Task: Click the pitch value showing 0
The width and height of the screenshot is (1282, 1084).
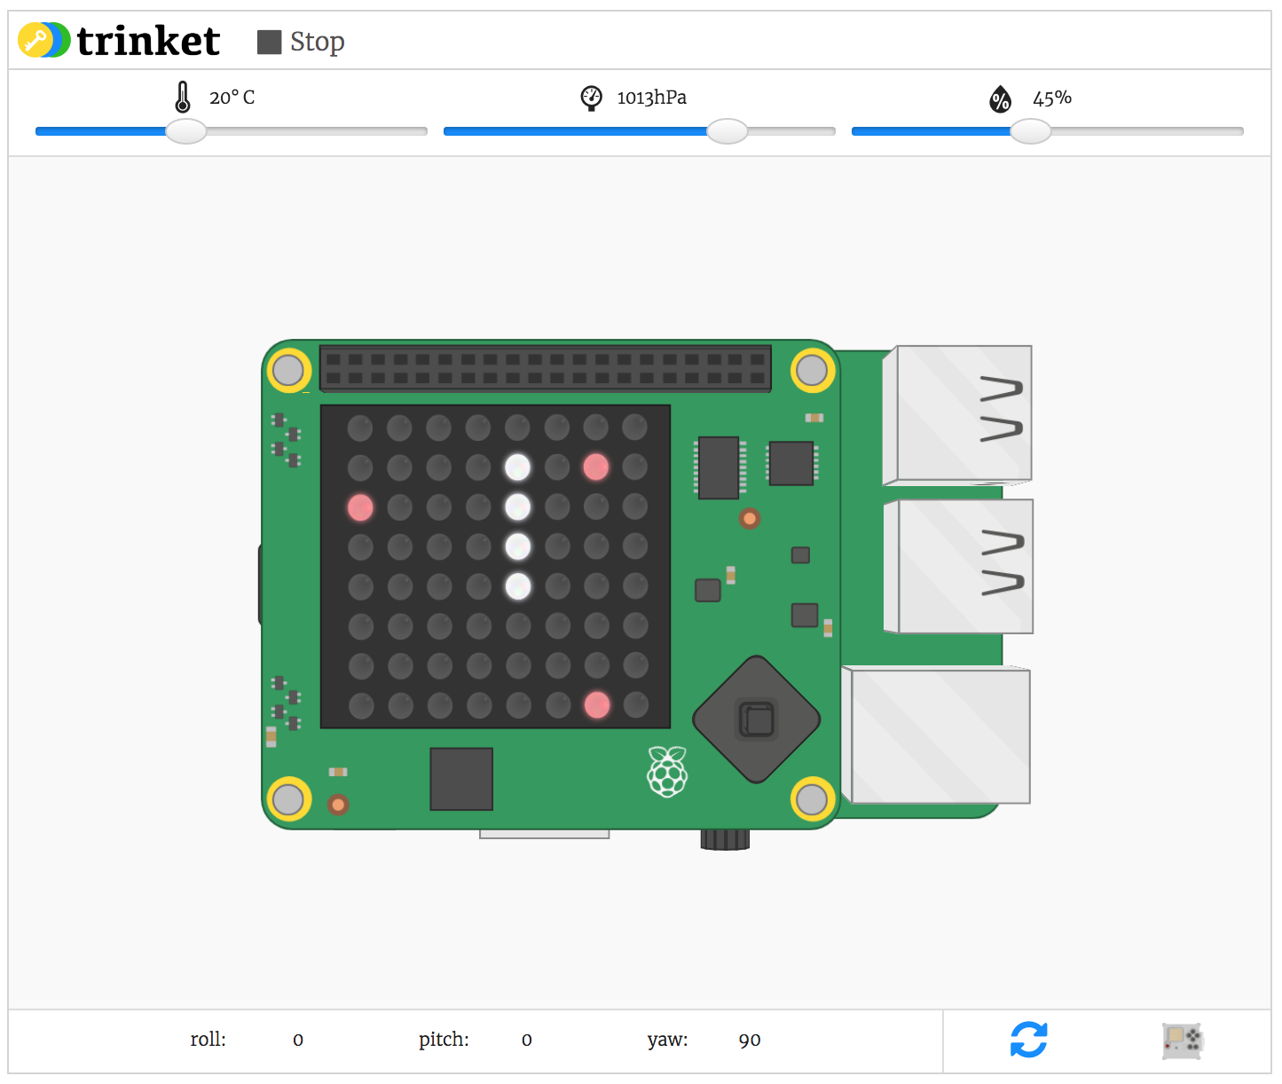Action: click(x=527, y=1040)
